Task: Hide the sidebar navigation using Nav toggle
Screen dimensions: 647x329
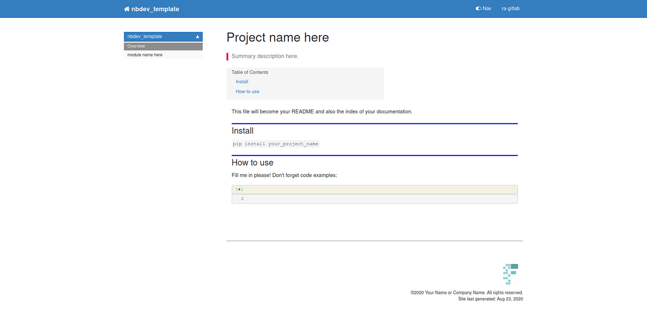Action: pyautogui.click(x=483, y=8)
